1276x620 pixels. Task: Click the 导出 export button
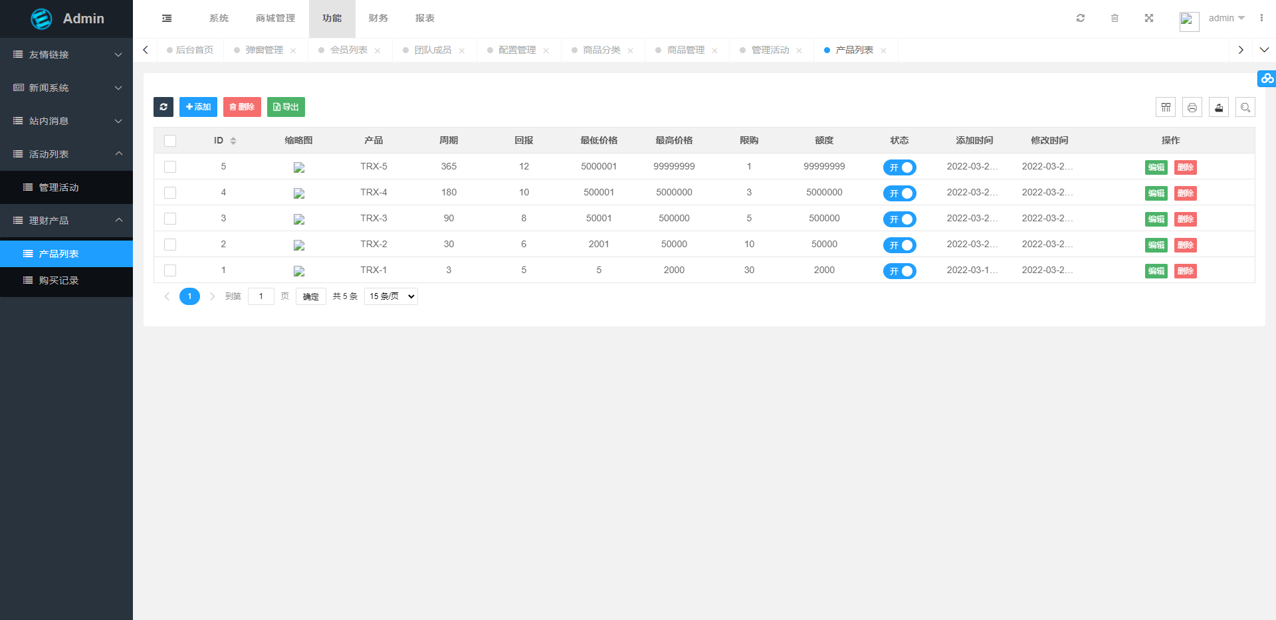[286, 107]
